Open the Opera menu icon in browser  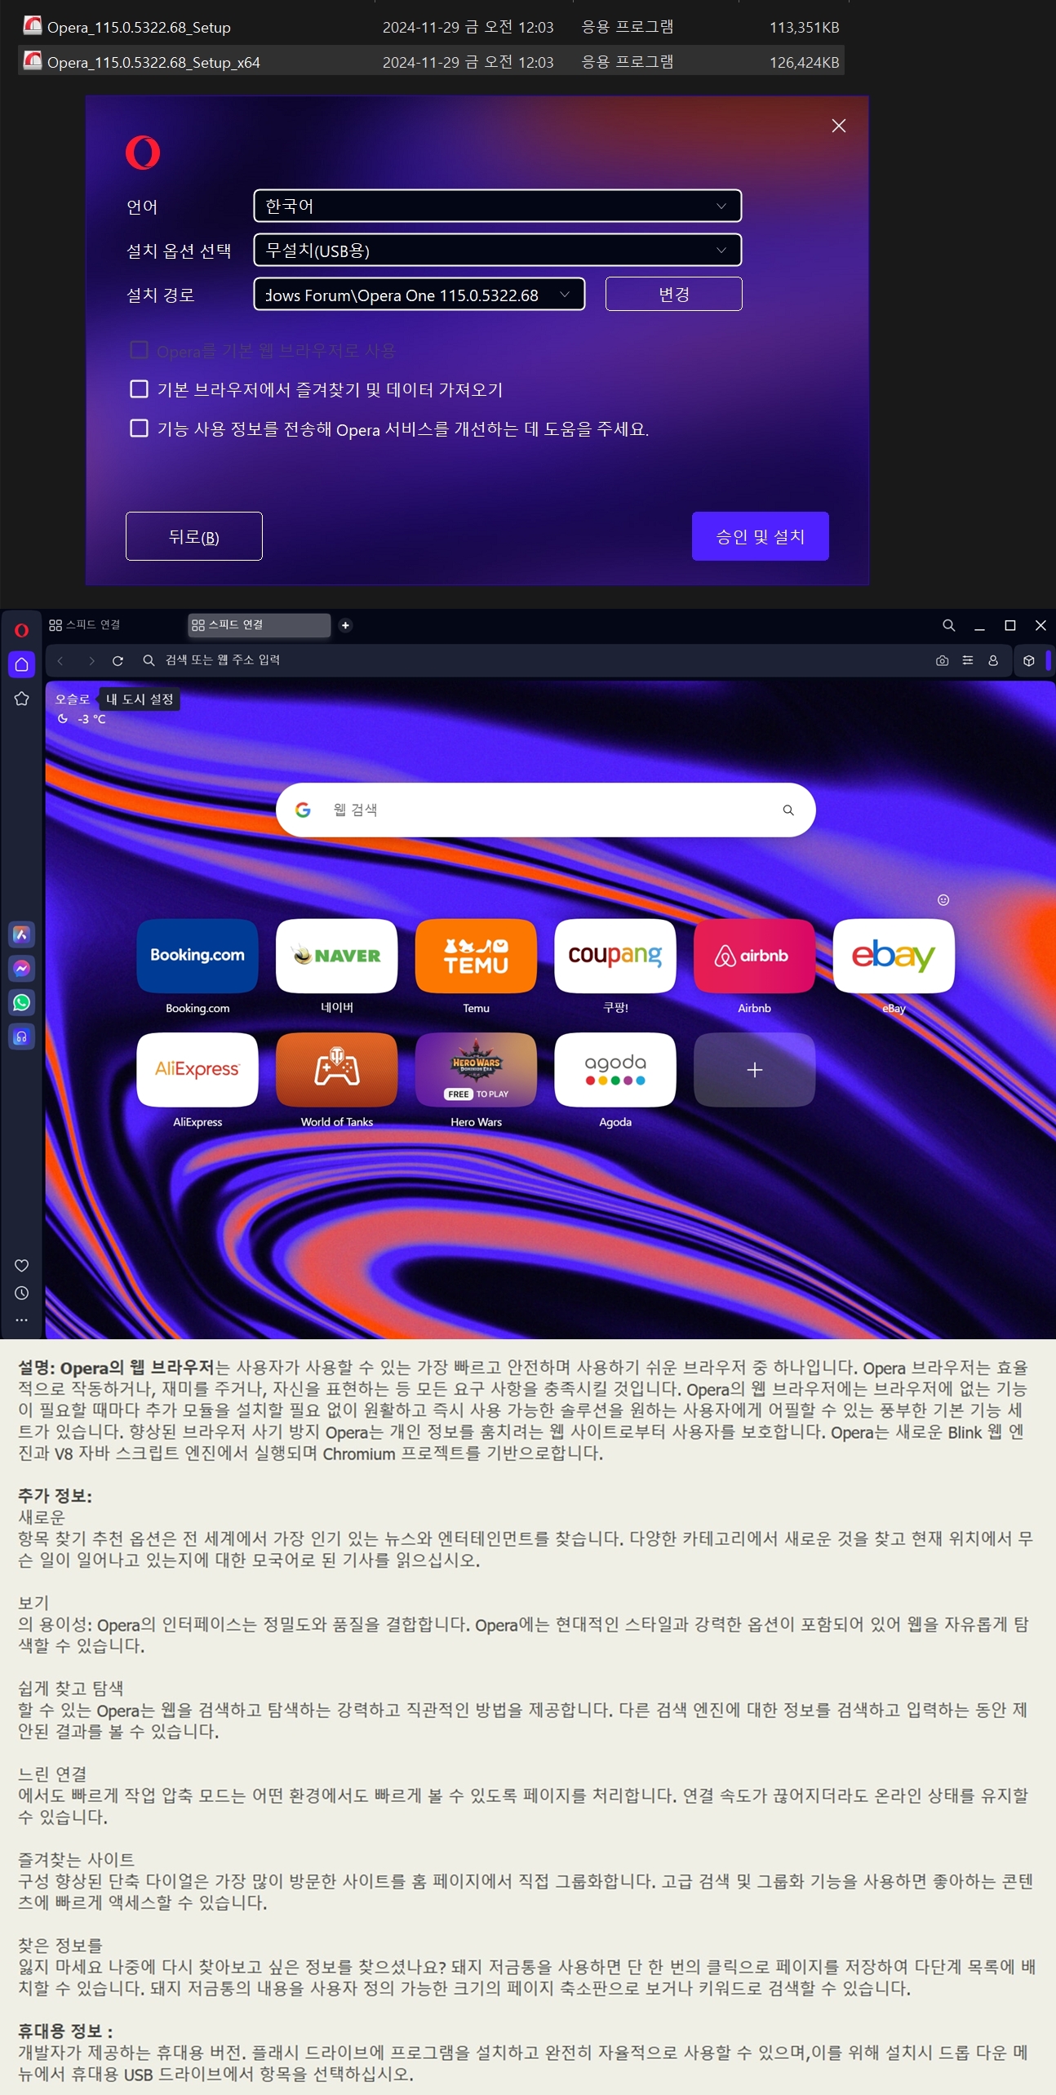[x=21, y=630]
